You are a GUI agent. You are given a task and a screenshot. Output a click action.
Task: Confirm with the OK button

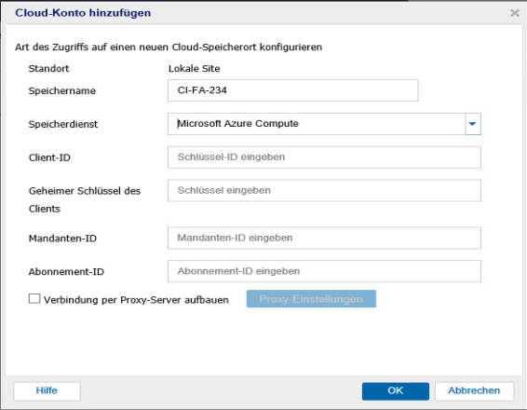(x=395, y=390)
